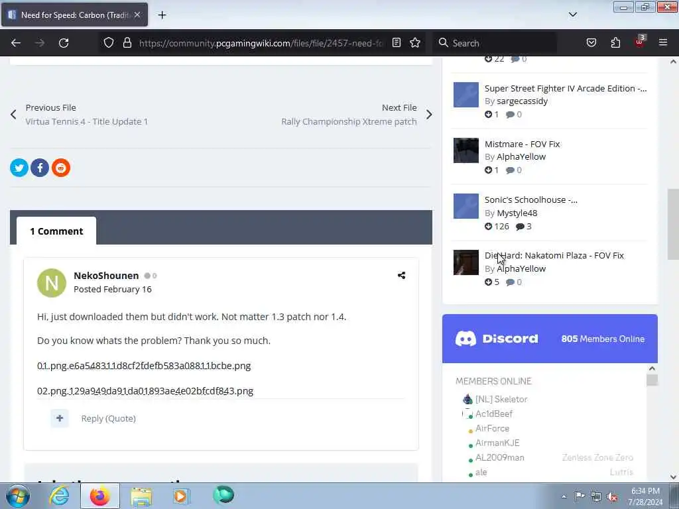Screen dimensions: 679x509
Task: Expand the list all tabs chevron
Action: pyautogui.click(x=572, y=15)
